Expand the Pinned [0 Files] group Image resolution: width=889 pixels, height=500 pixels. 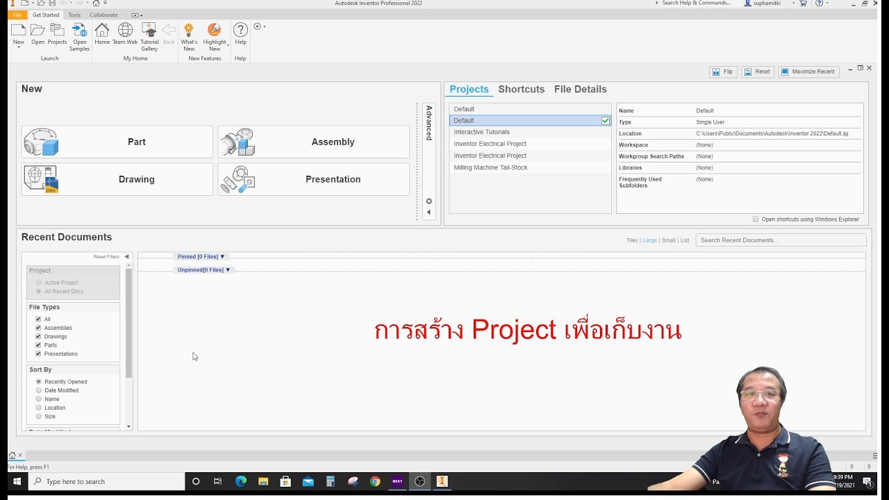pyautogui.click(x=201, y=257)
